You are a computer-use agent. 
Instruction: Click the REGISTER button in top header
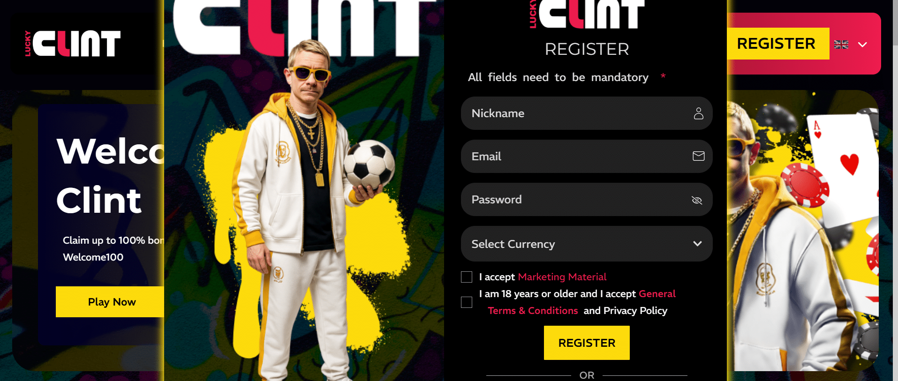pyautogui.click(x=776, y=44)
